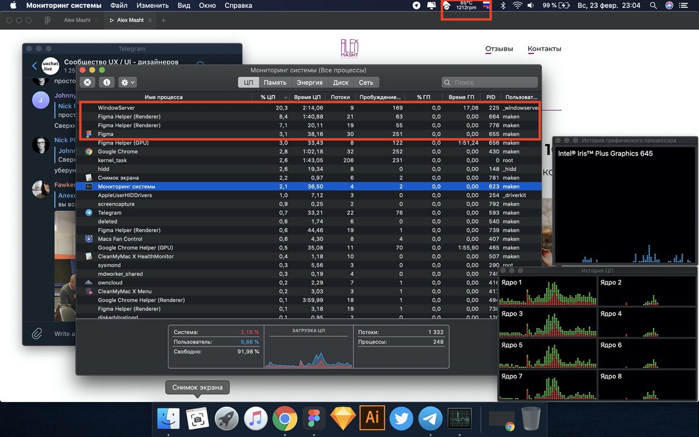Image resolution: width=699 pixels, height=437 pixels.
Task: Open Launchpad rocket icon in the Dock
Action: point(227,419)
